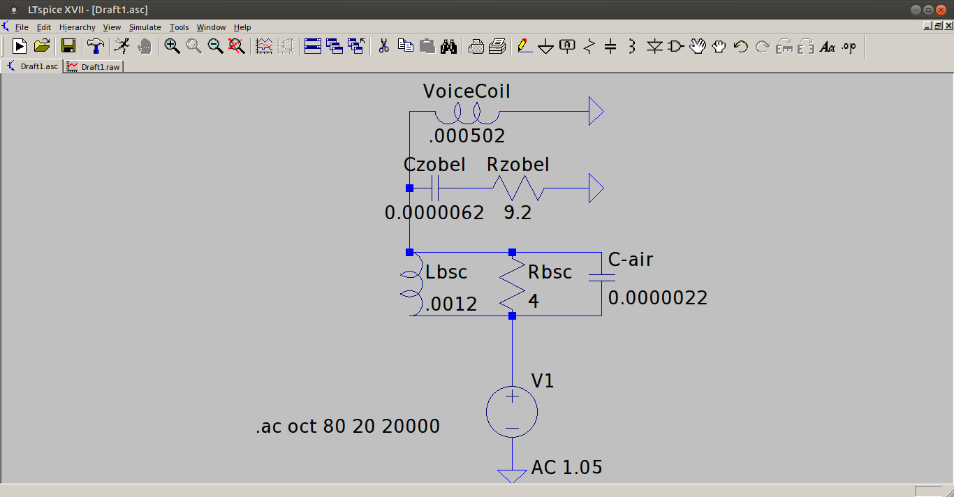Print the schematic with the printer icon

pos(497,46)
